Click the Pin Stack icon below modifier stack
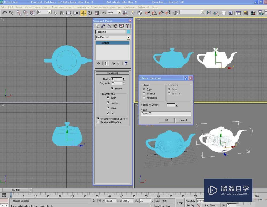267x207 pixels. [x=99, y=63]
